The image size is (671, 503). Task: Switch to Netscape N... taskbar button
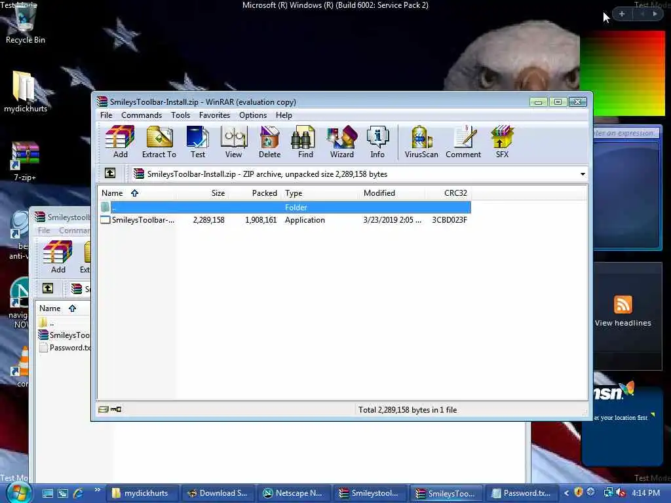294,493
